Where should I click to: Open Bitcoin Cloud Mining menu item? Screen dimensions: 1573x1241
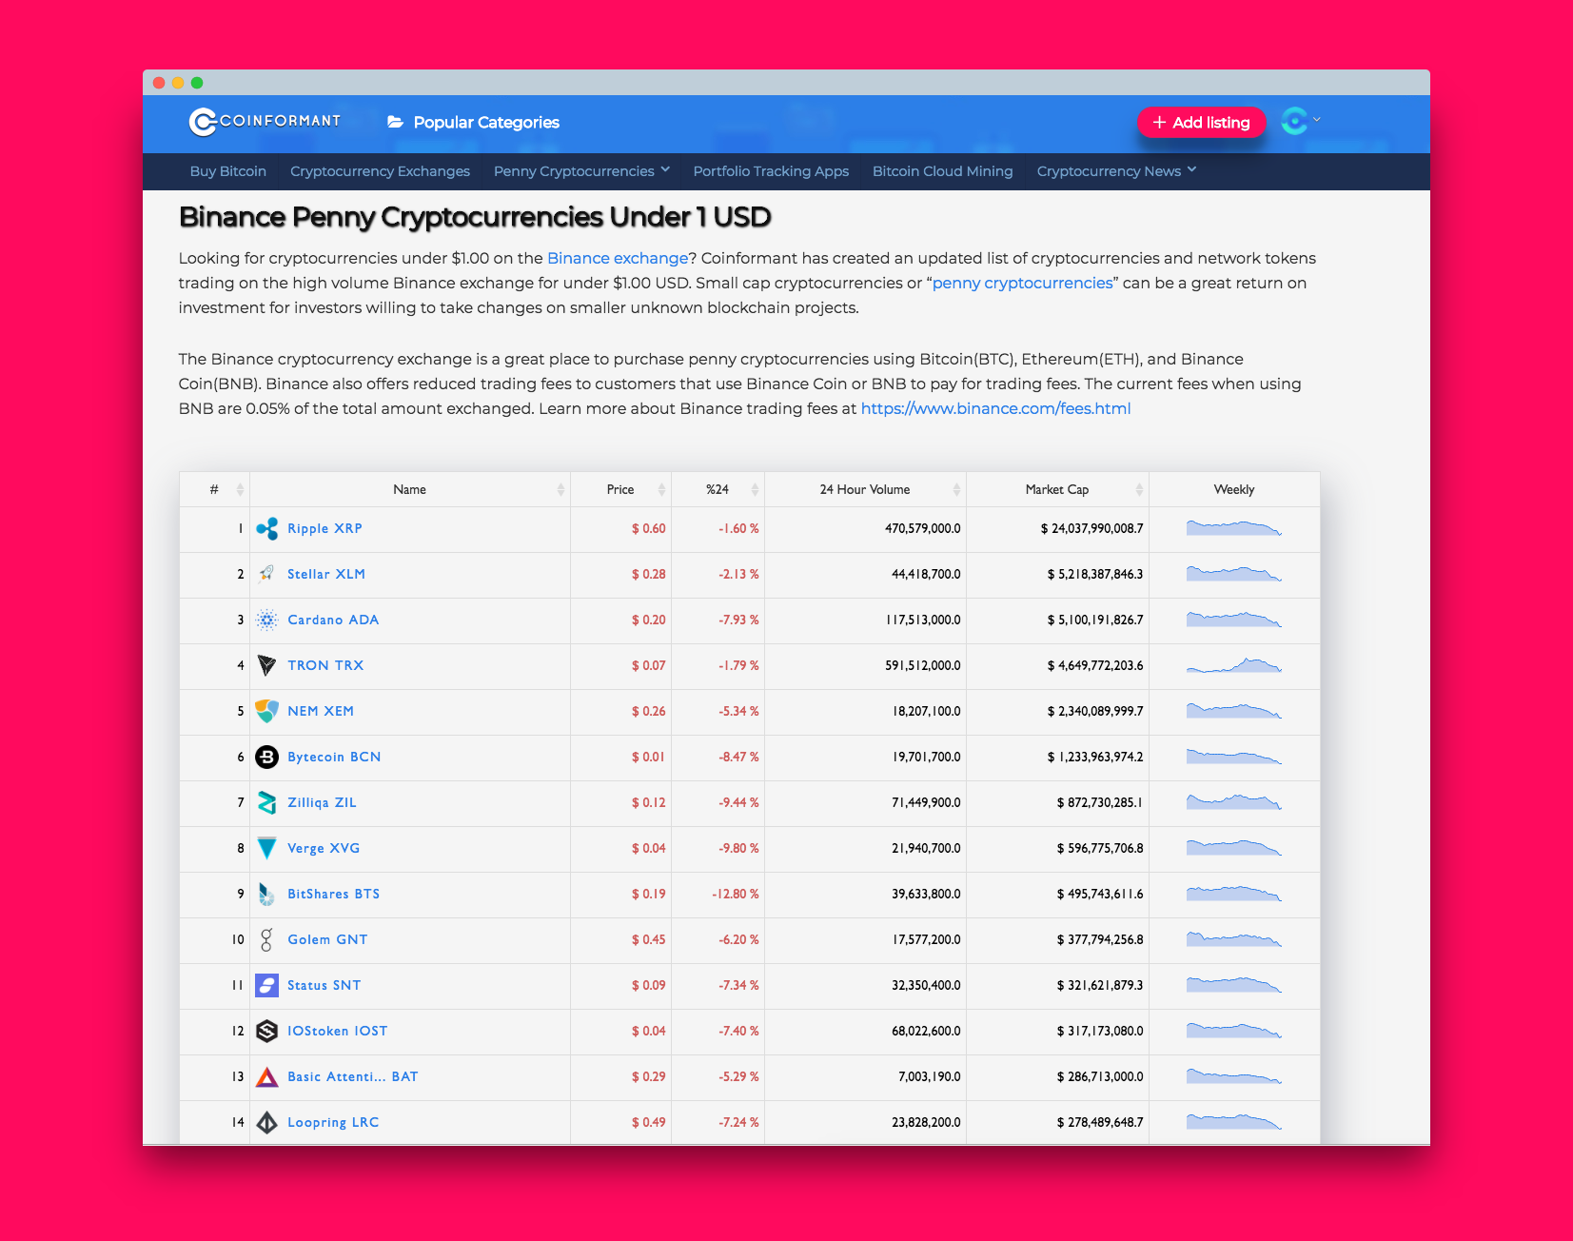(942, 171)
